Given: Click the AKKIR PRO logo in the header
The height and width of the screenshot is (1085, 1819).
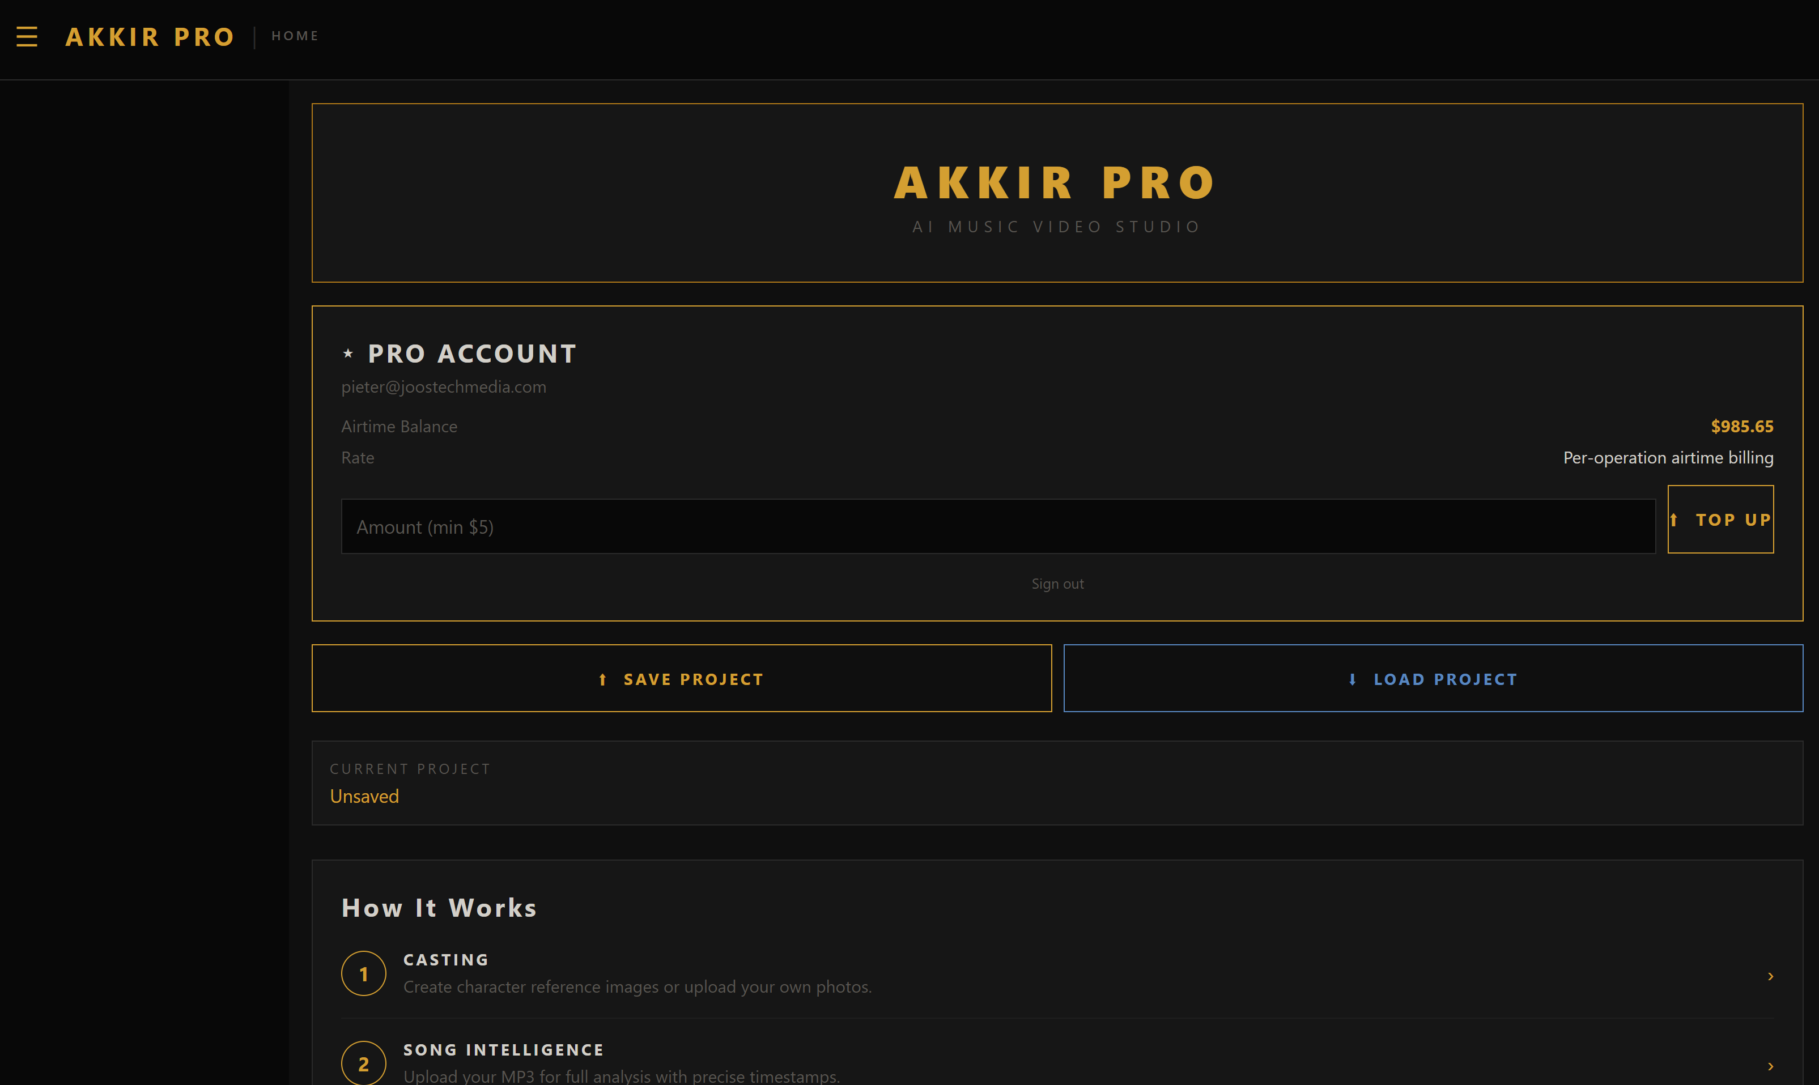Looking at the screenshot, I should (x=149, y=37).
